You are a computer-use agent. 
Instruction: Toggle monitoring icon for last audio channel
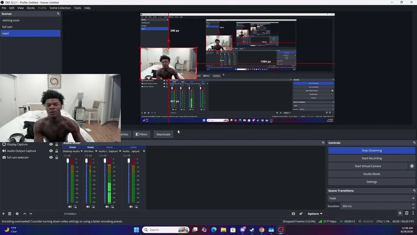(x=136, y=207)
